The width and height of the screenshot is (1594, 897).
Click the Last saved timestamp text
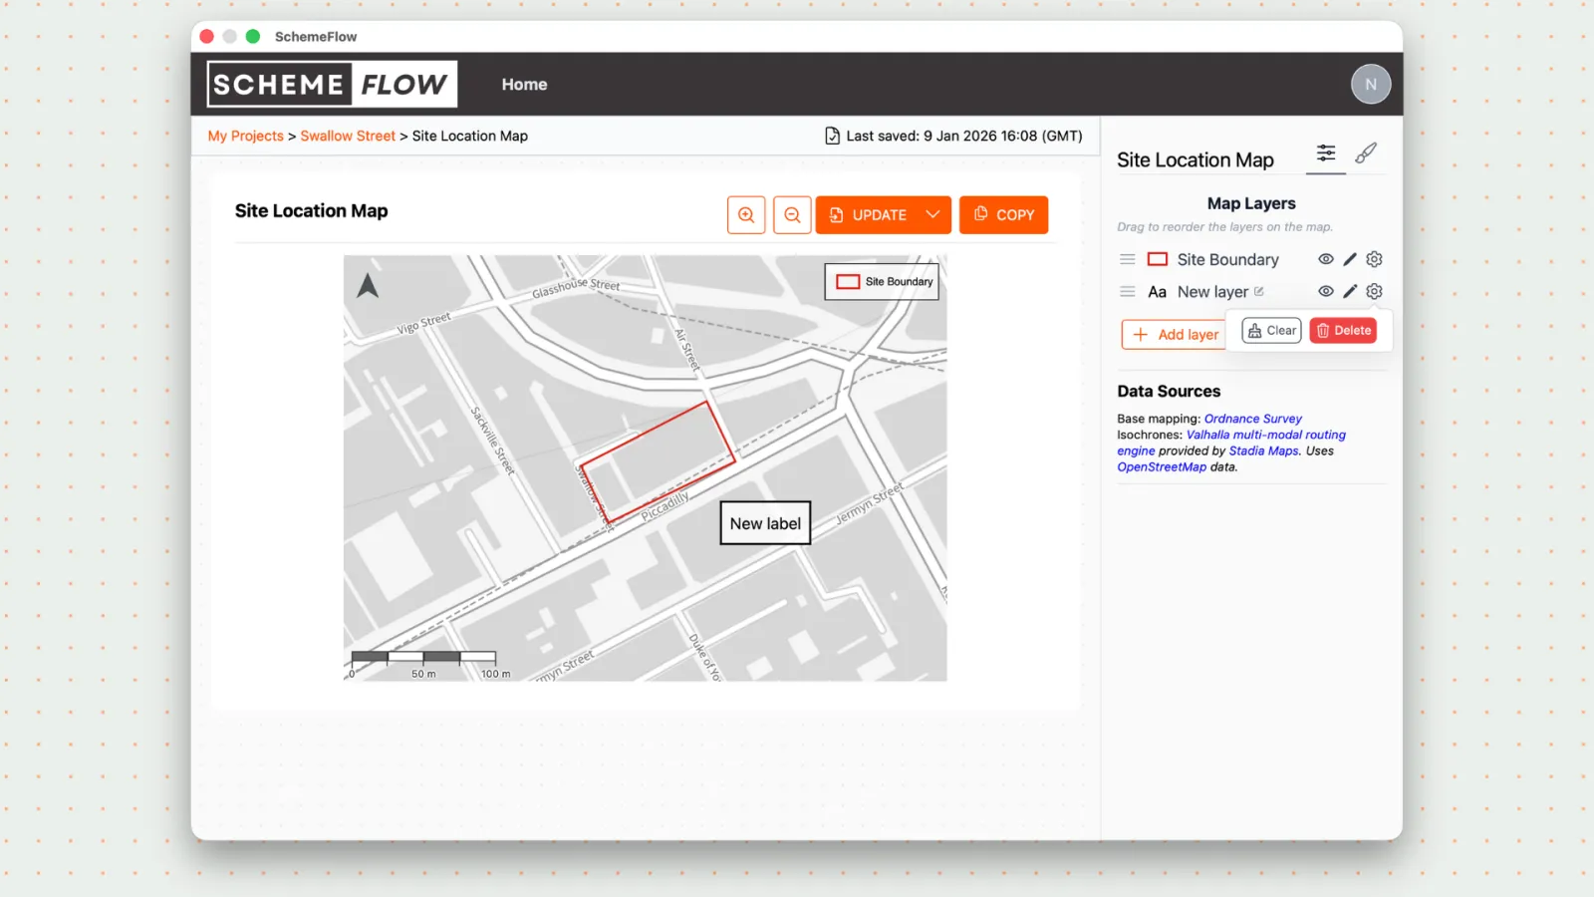tap(963, 136)
